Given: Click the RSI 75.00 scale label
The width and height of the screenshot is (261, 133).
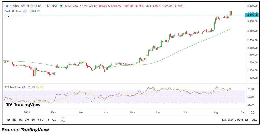Looking at the screenshot, I should coord(251,89).
